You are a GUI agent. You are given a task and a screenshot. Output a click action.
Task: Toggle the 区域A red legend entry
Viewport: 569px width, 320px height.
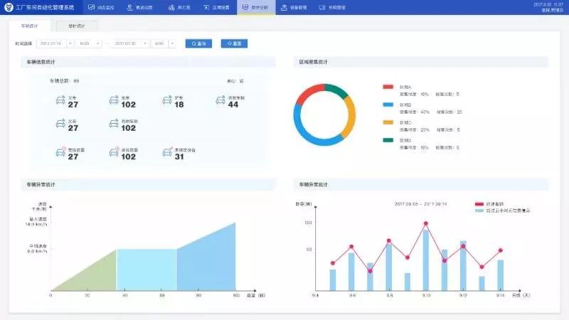coord(388,87)
